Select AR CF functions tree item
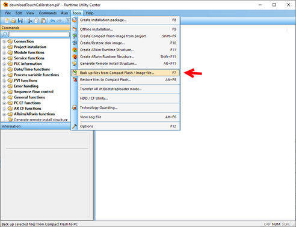 point(28,109)
